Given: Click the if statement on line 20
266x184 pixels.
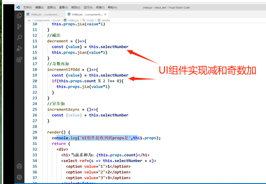Looking at the screenshot, I should pos(88,81).
